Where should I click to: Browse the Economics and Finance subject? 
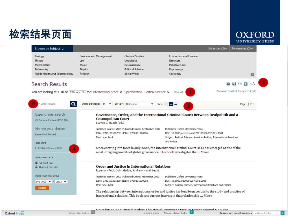tap(183, 56)
